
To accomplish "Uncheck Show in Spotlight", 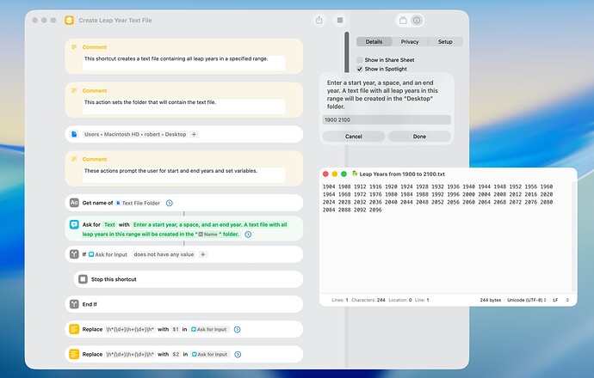I will tap(360, 69).
